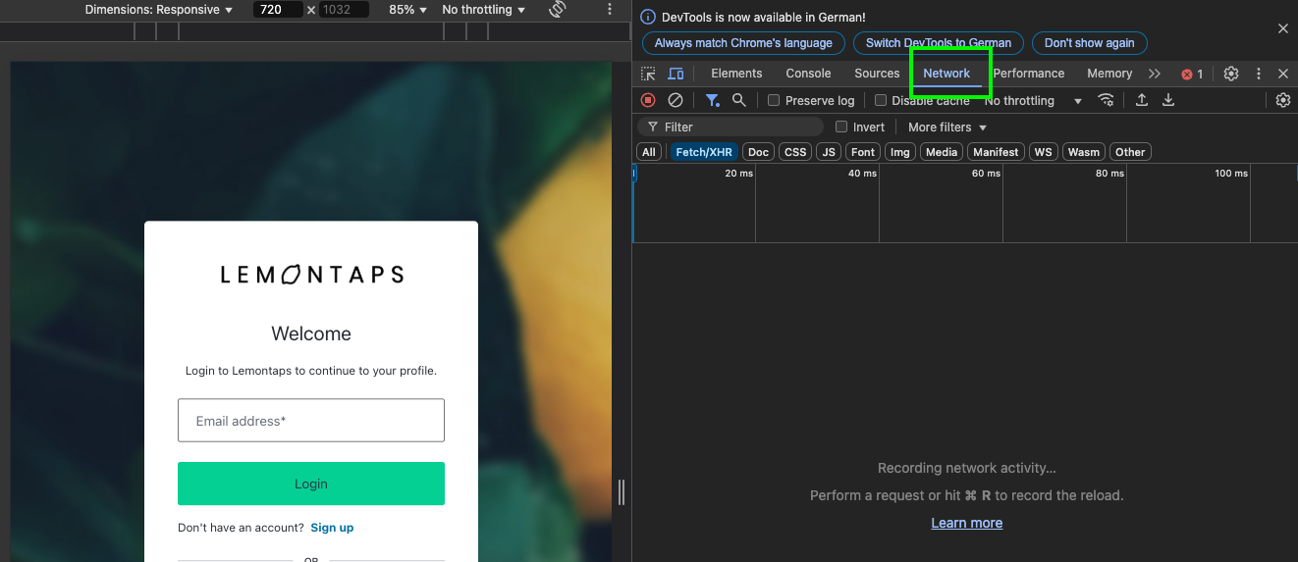Screen dimensions: 1298x562
Task: Select the All request type filter
Action: coord(648,152)
